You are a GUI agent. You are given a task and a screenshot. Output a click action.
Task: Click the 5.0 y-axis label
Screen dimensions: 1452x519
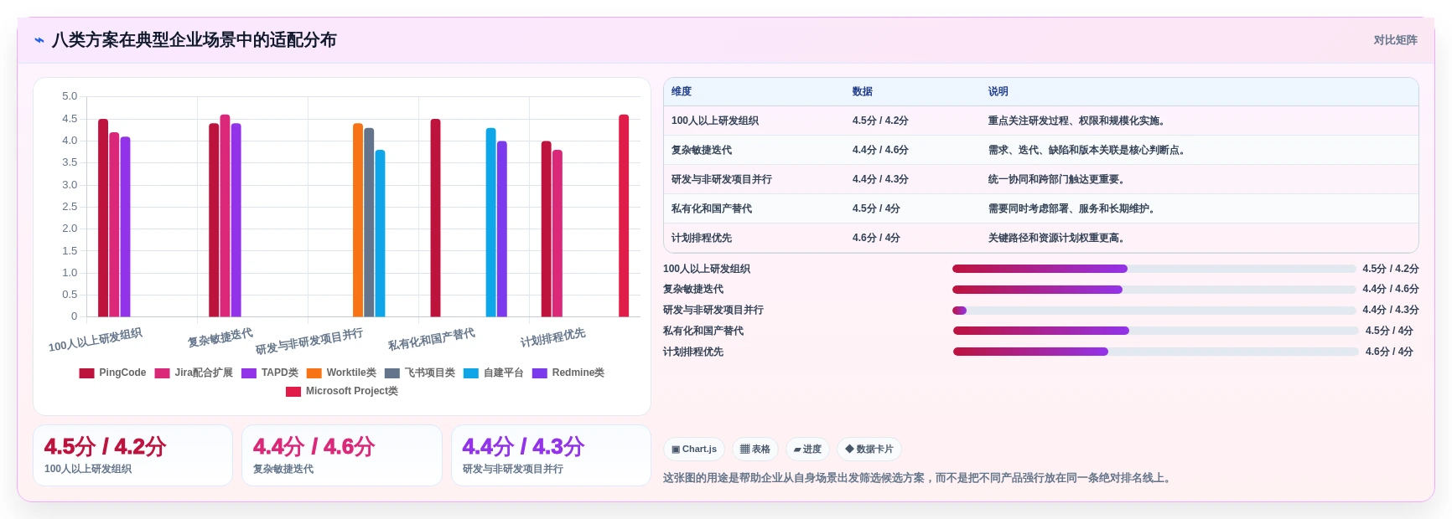coord(70,97)
